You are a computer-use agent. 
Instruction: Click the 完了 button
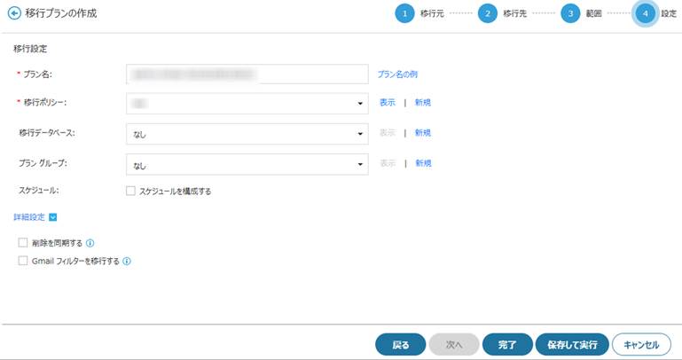point(507,345)
